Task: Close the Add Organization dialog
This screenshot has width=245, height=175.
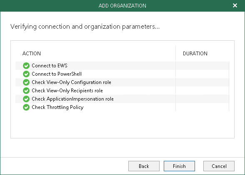Action: coord(235,5)
